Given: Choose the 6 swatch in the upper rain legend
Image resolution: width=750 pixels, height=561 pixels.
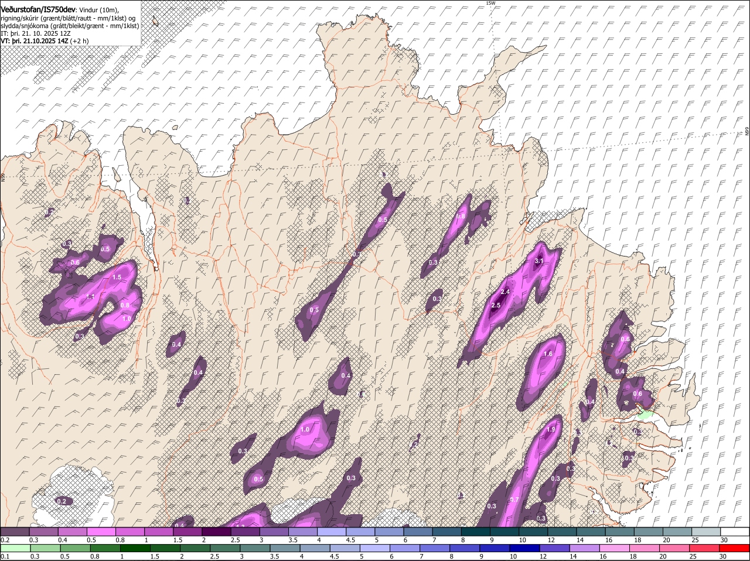Looking at the screenshot, I should coord(418,532).
